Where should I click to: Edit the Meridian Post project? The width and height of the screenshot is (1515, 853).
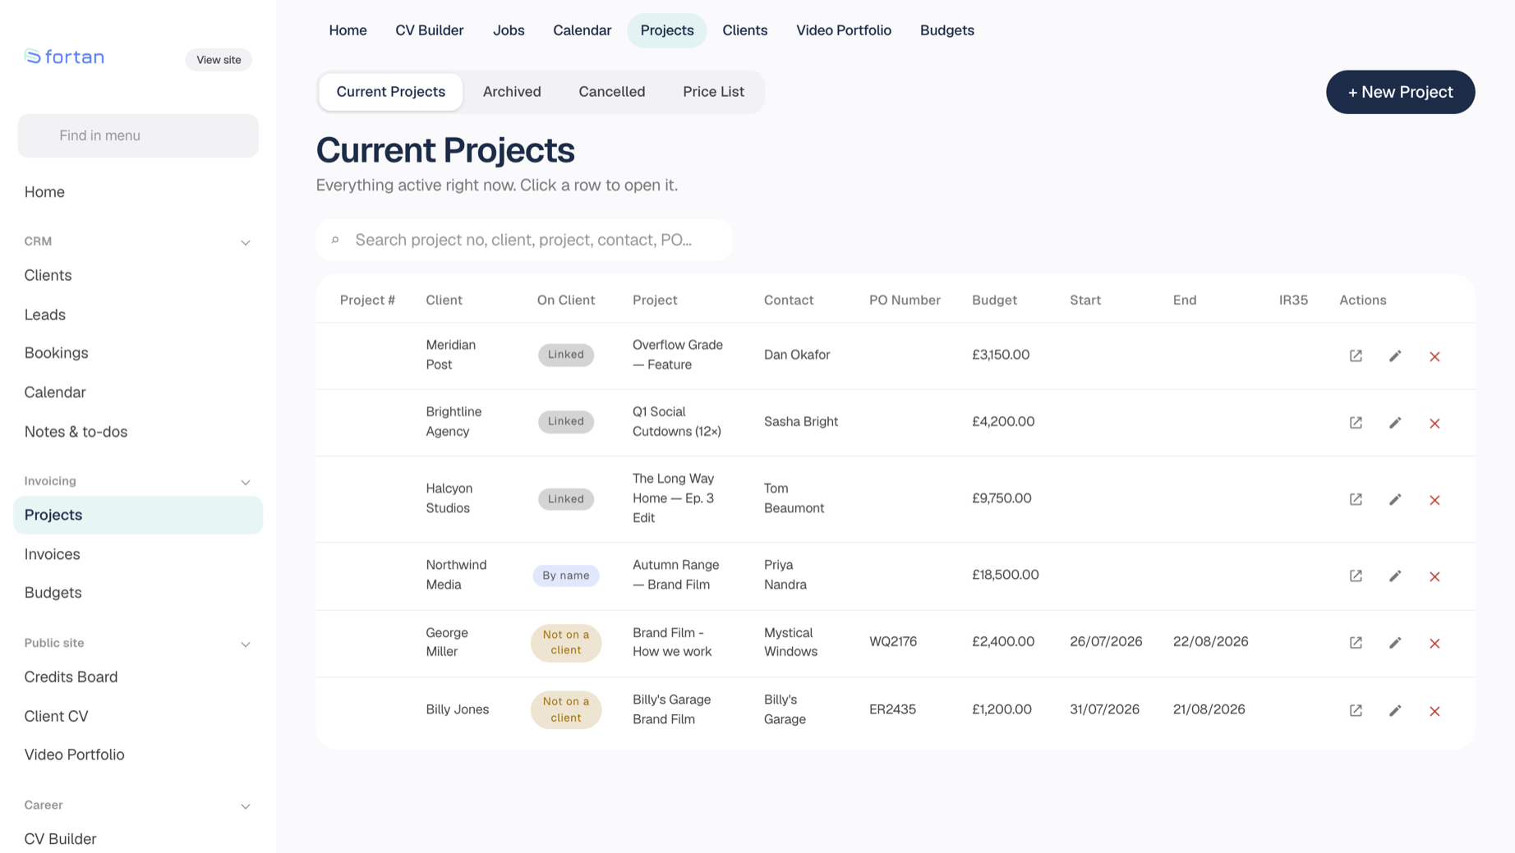pos(1395,355)
